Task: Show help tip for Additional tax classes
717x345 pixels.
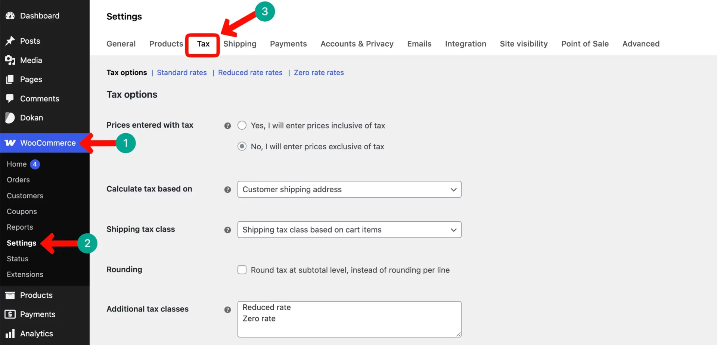Action: pos(227,310)
